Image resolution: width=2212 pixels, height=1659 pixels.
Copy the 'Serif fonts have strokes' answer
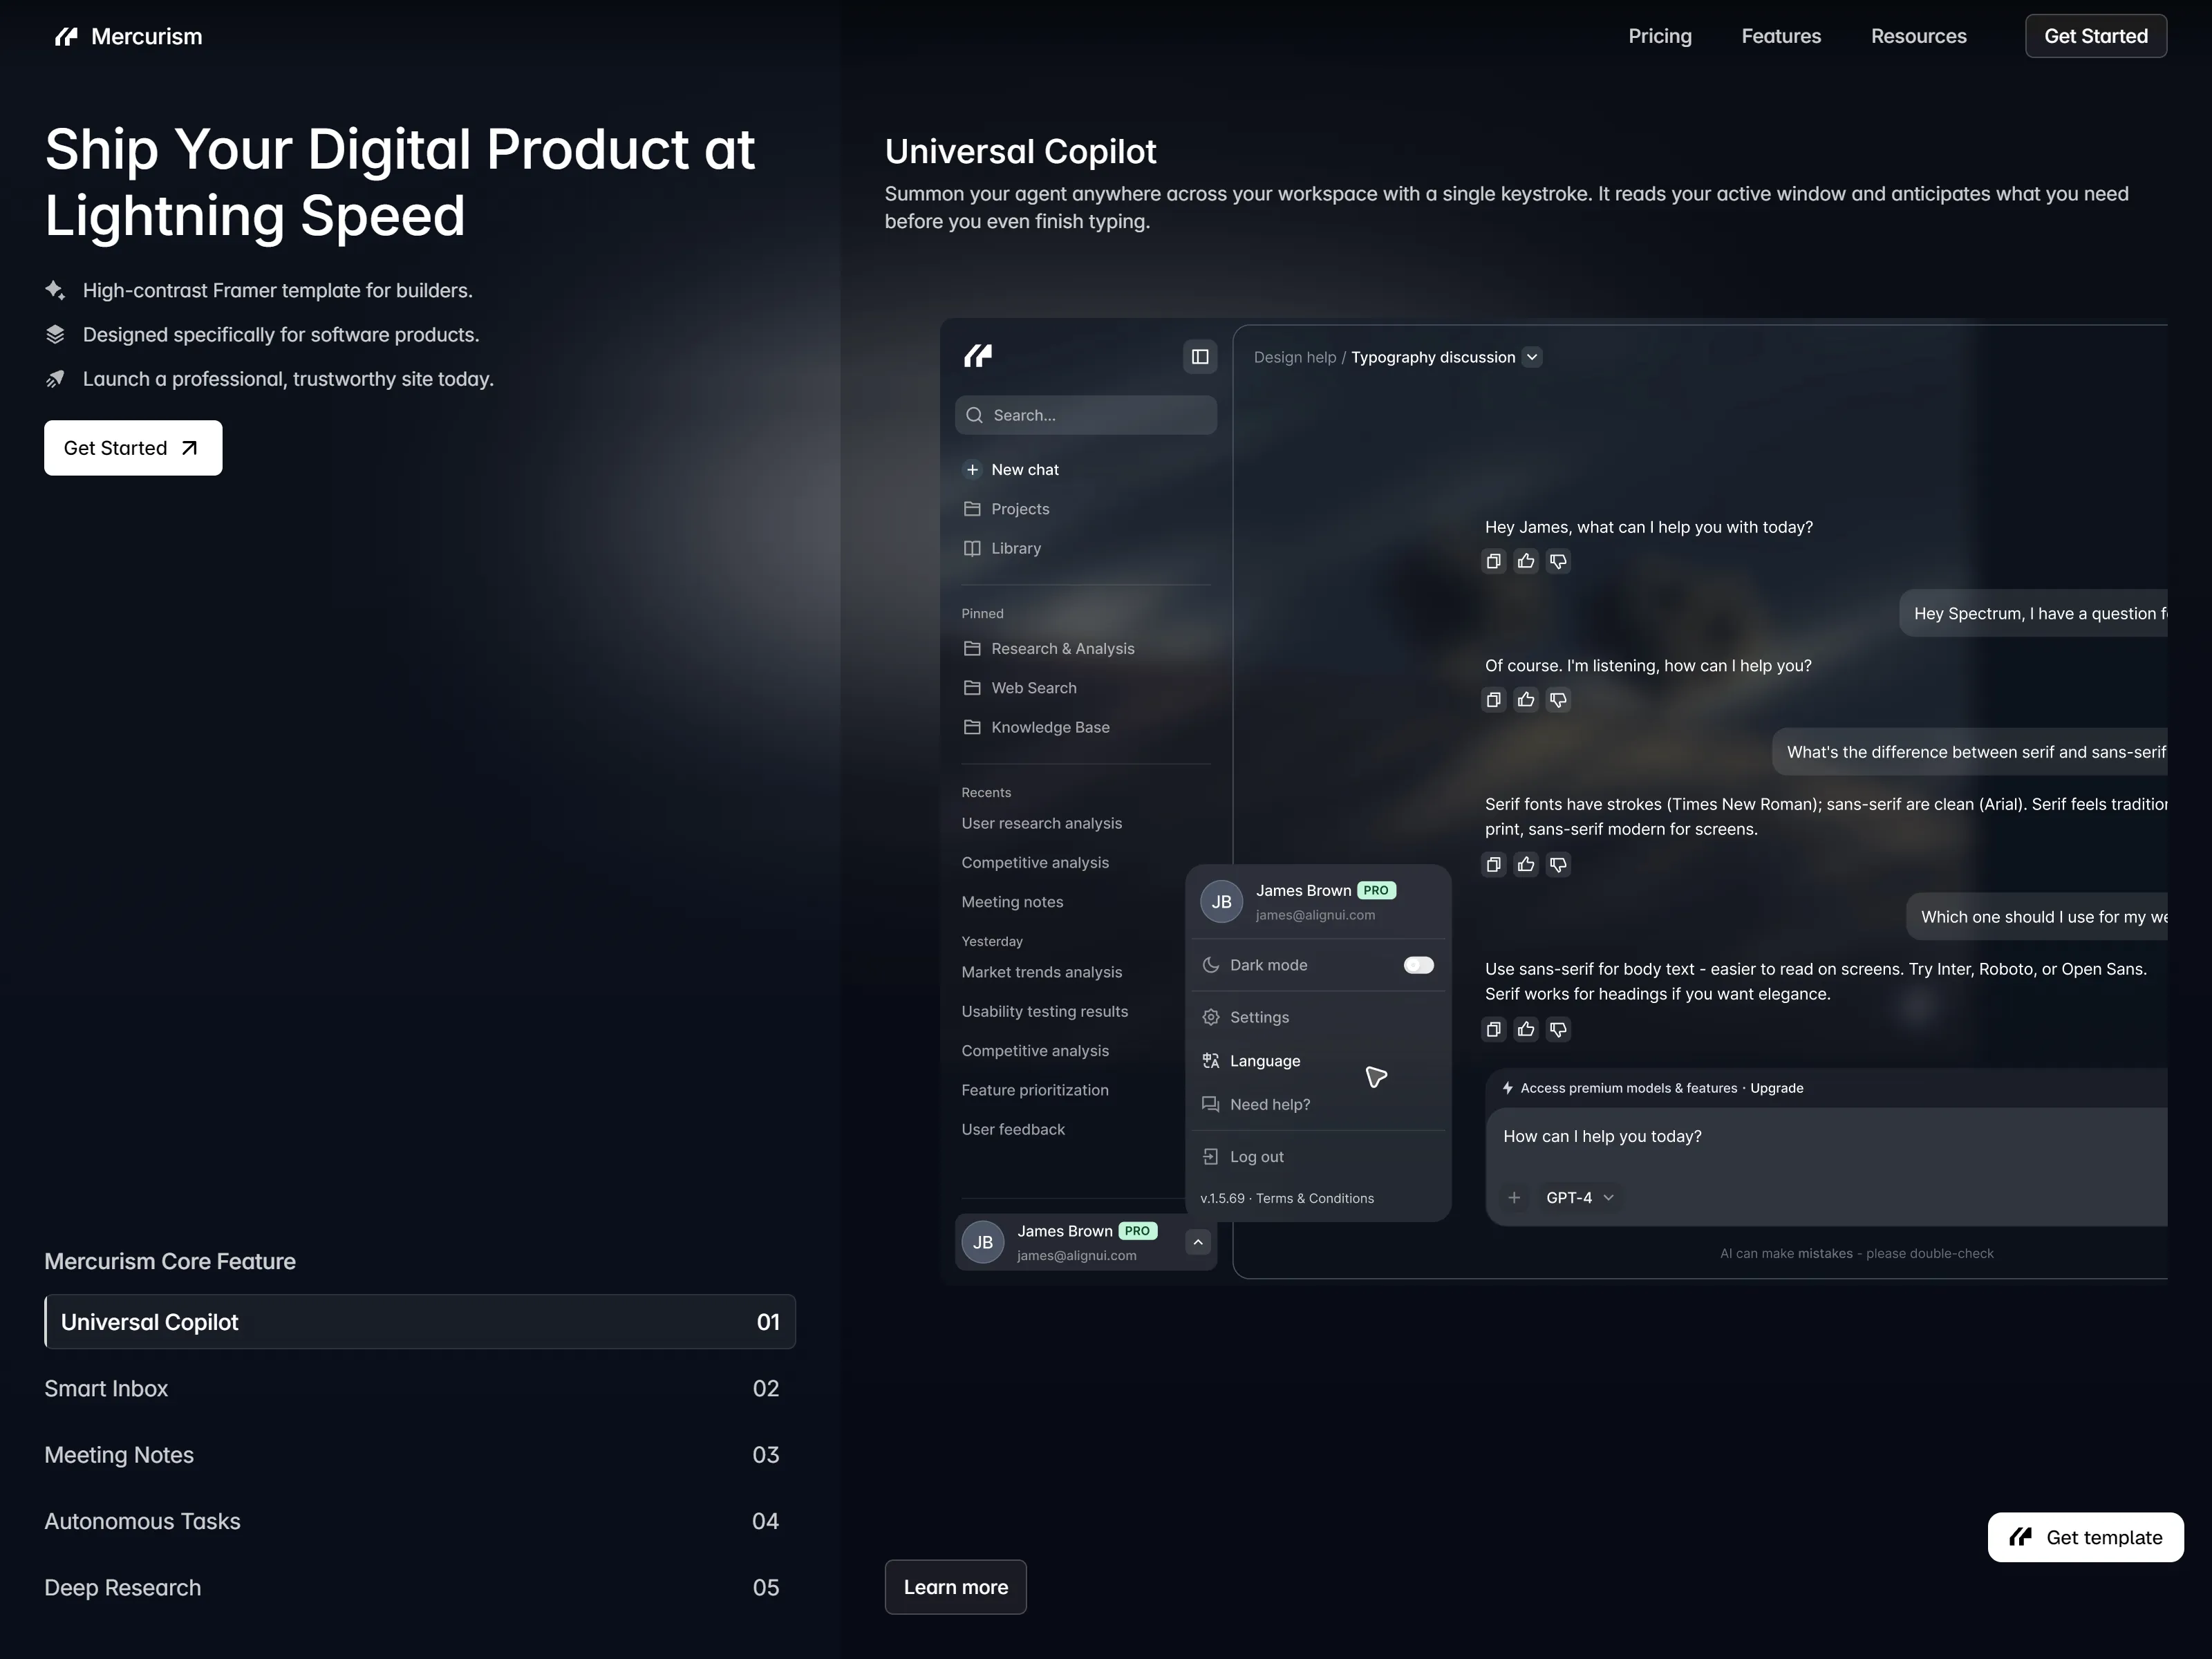click(x=1493, y=864)
